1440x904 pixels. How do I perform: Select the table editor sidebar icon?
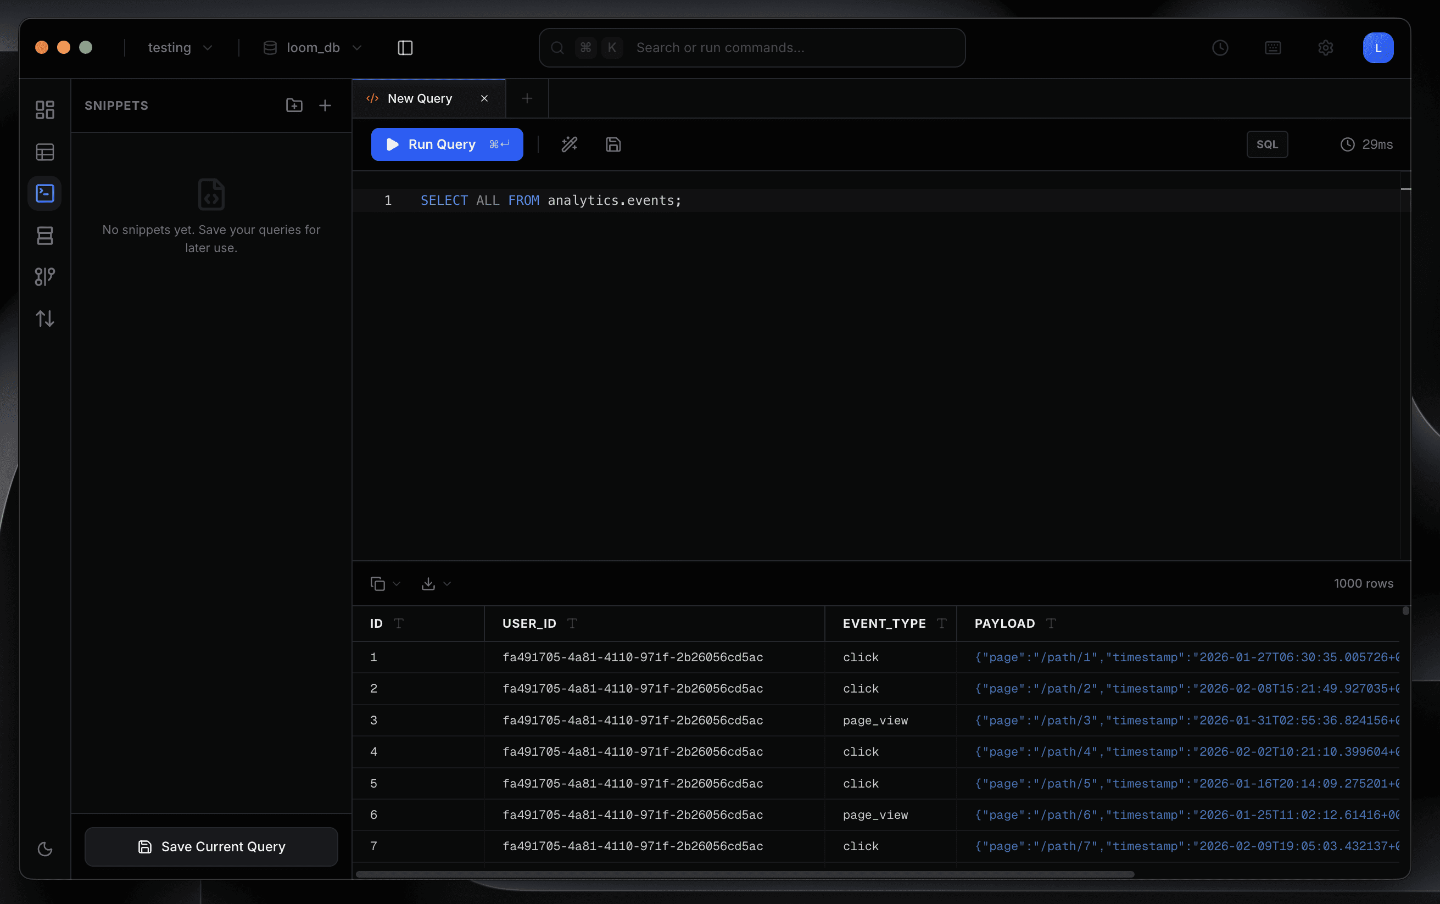point(45,152)
